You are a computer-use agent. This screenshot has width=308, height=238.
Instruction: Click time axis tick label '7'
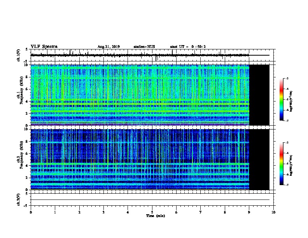point(201,212)
